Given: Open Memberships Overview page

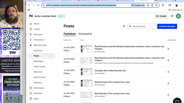Looking at the screenshot, I should (x=38, y=50).
